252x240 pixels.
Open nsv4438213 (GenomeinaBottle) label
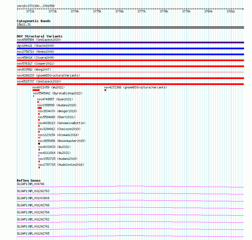point(62,123)
